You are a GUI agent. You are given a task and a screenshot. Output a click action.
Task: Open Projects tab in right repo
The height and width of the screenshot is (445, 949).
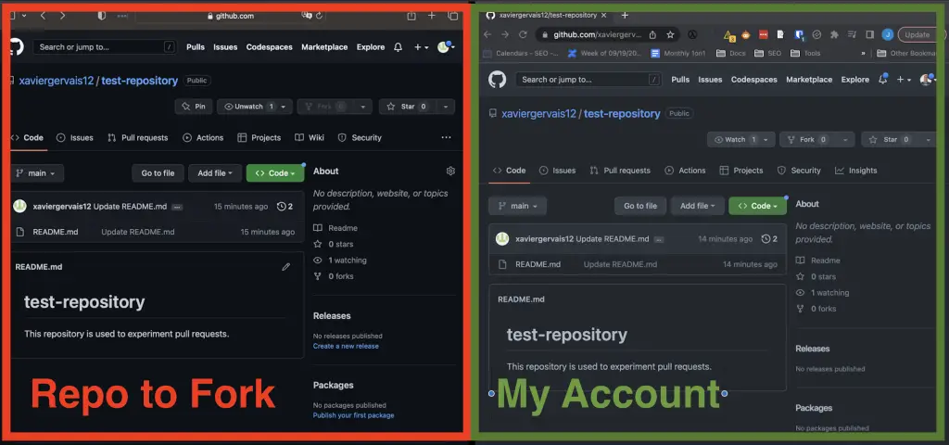[x=741, y=171]
